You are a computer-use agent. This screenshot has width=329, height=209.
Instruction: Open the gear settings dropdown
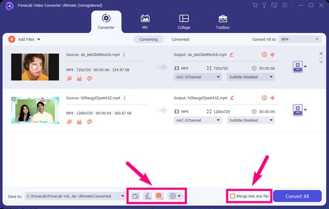[x=175, y=196]
